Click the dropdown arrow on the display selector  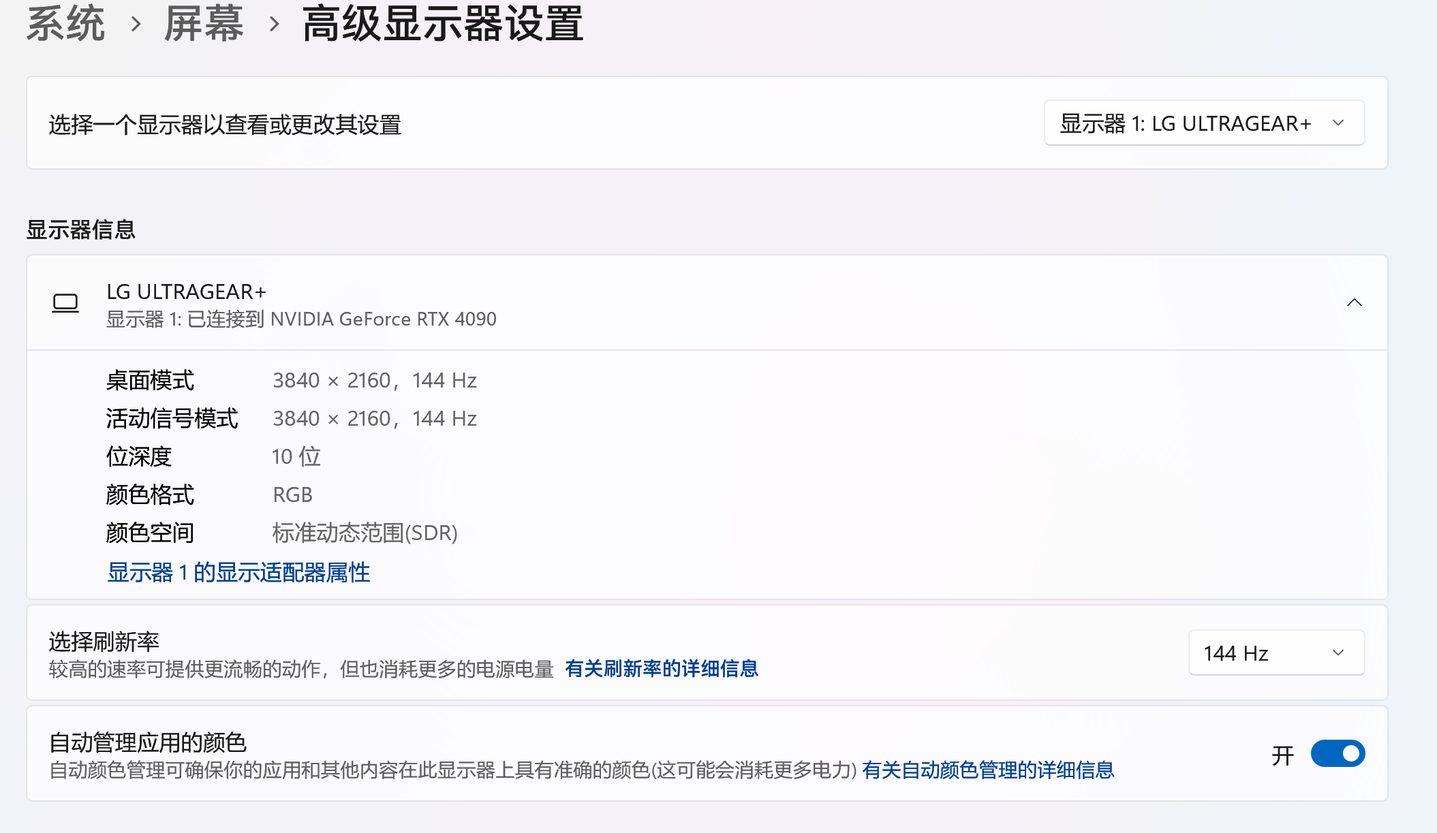(1340, 123)
